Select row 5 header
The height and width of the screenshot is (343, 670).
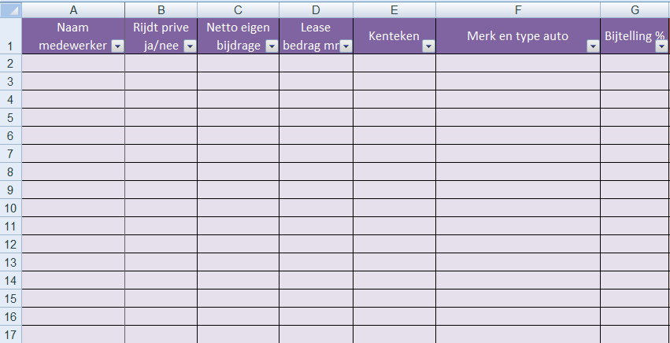[11, 117]
